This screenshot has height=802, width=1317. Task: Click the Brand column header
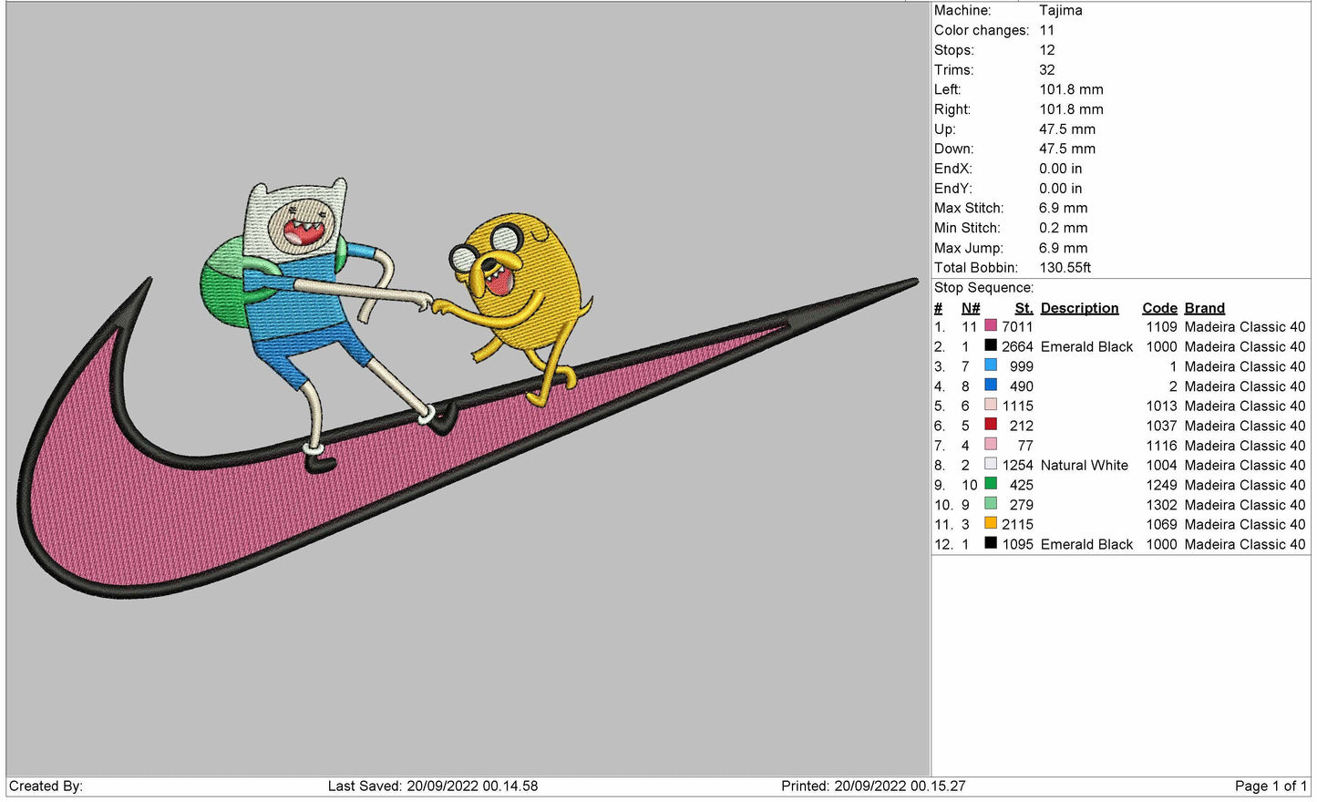click(1204, 308)
